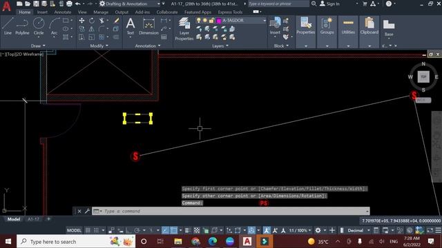Toggle 2D object snap in status bar
The width and height of the screenshot is (442, 248).
point(174,230)
